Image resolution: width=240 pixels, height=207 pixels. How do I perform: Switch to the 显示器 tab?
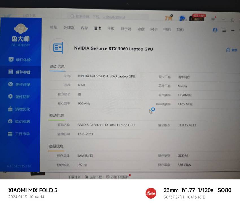126,29
